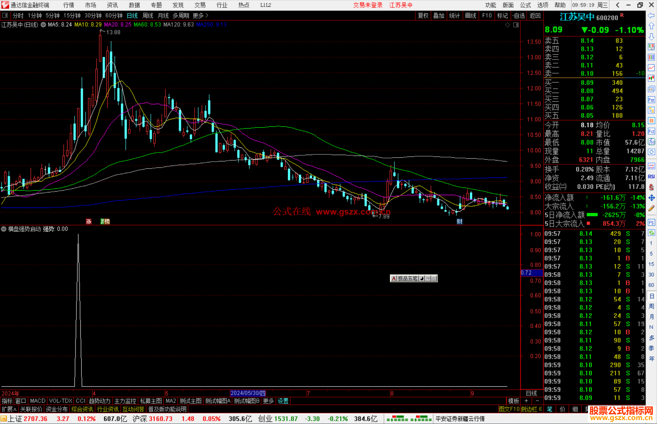This screenshot has width=657, height=424.
Task: Toggle the indicator visibility circle beside MA5
Action: tap(43, 25)
